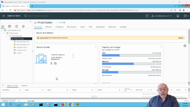Refresh the vSphere Client view
This screenshot has width=190, height=107.
[147, 16]
